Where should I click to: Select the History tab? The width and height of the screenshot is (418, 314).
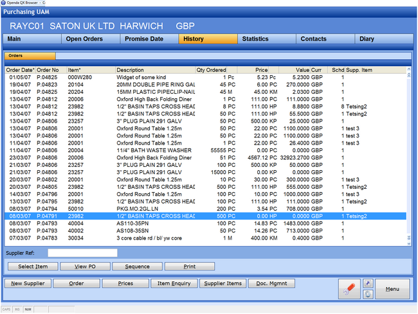click(208, 39)
